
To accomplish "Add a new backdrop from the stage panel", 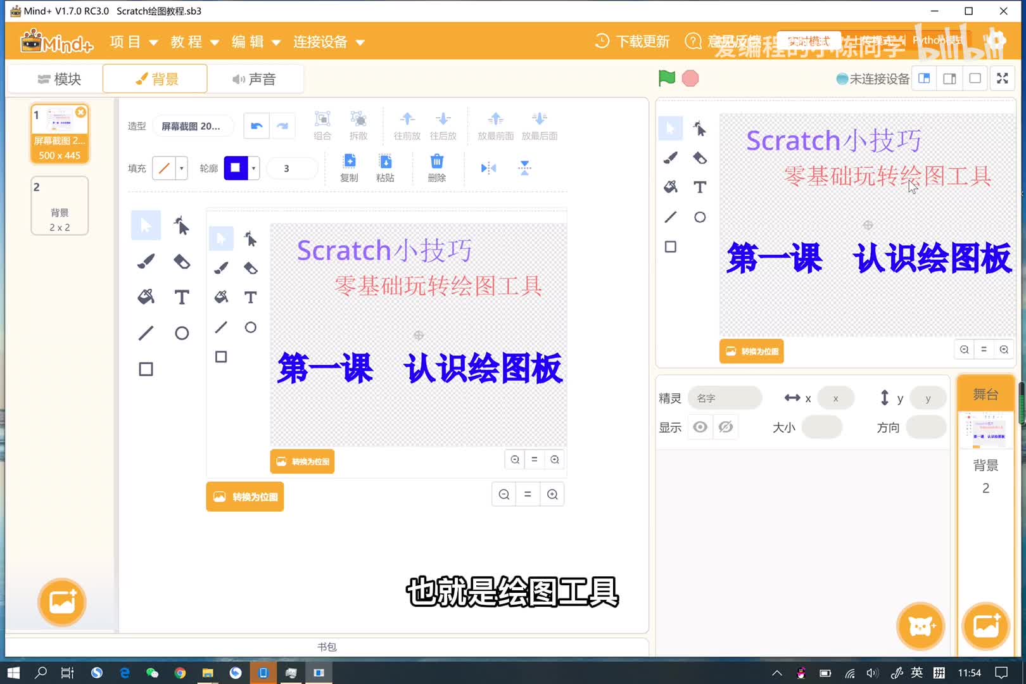I will click(x=985, y=626).
